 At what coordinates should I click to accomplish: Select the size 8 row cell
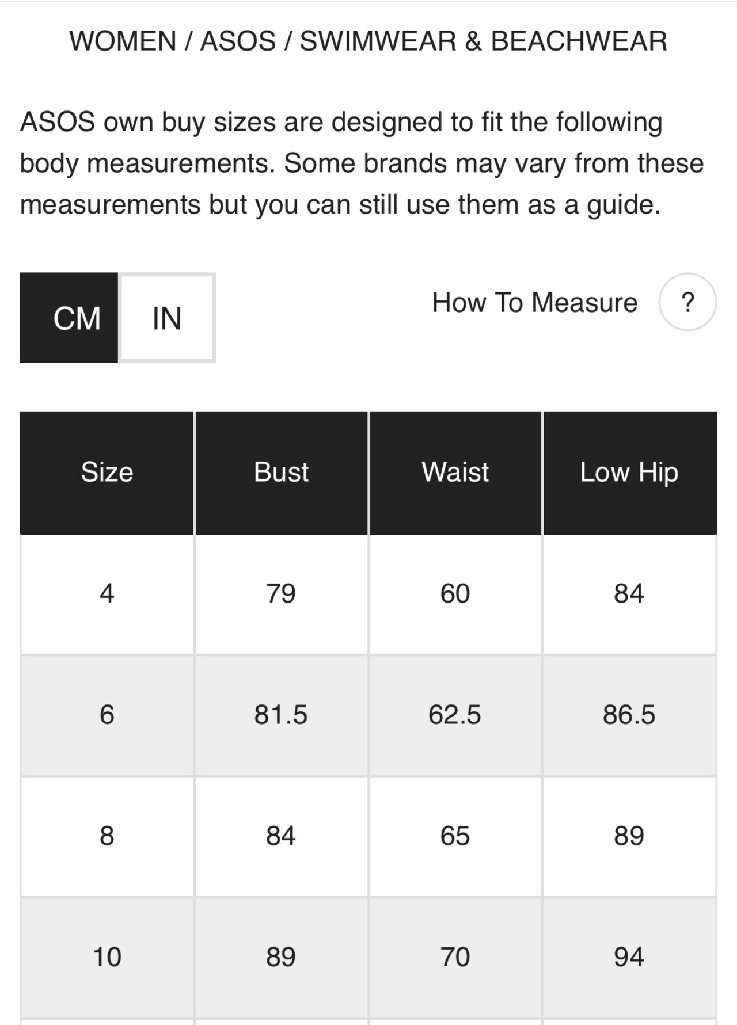click(x=107, y=836)
